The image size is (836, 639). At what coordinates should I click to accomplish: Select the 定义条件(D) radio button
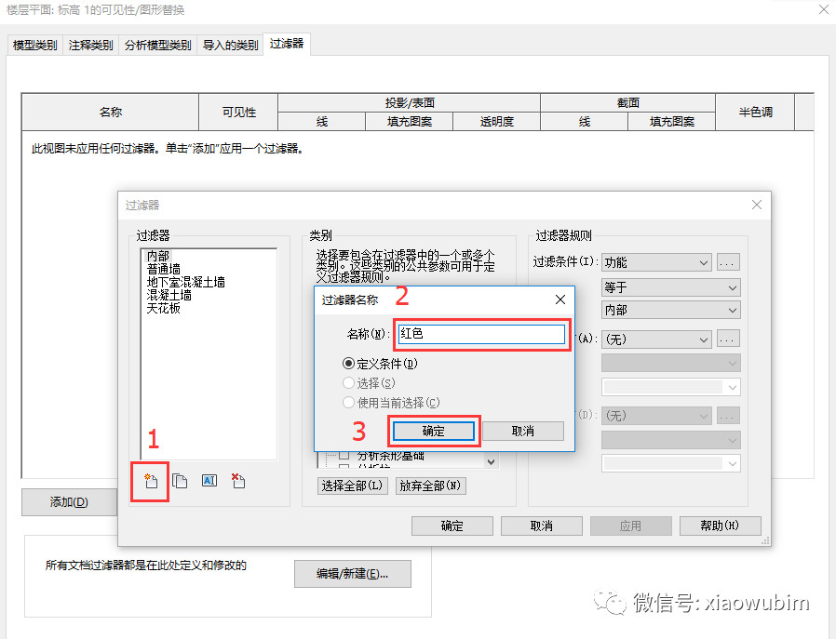(x=348, y=364)
